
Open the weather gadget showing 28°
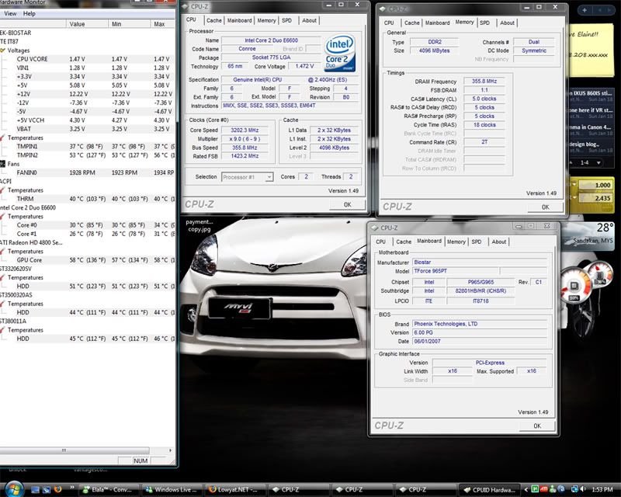(595, 233)
